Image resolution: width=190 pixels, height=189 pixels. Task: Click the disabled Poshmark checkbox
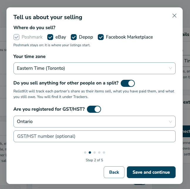(16, 37)
